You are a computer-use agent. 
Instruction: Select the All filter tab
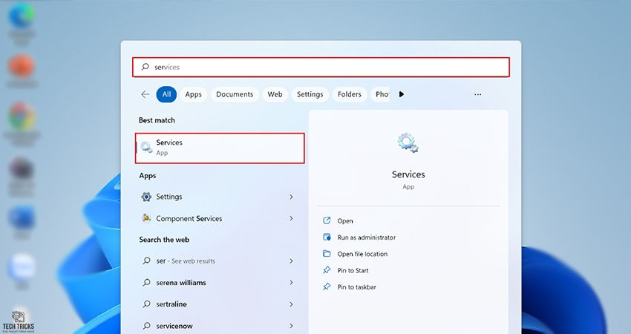[166, 94]
